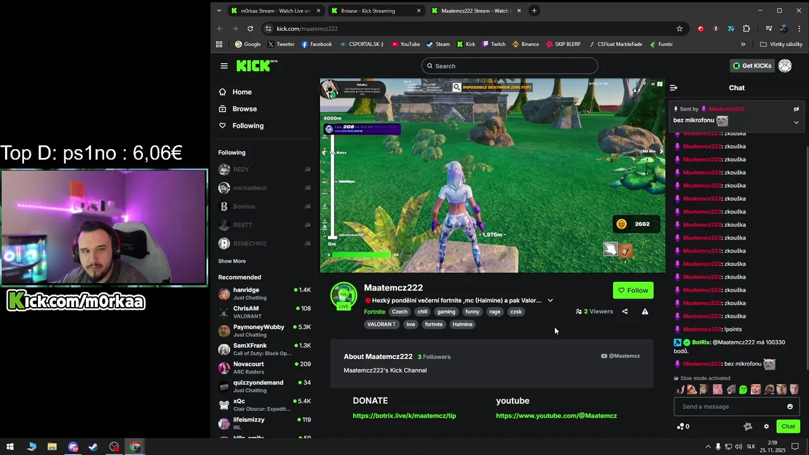The image size is (809, 455).
Task: Select the Czech tag
Action: point(399,312)
